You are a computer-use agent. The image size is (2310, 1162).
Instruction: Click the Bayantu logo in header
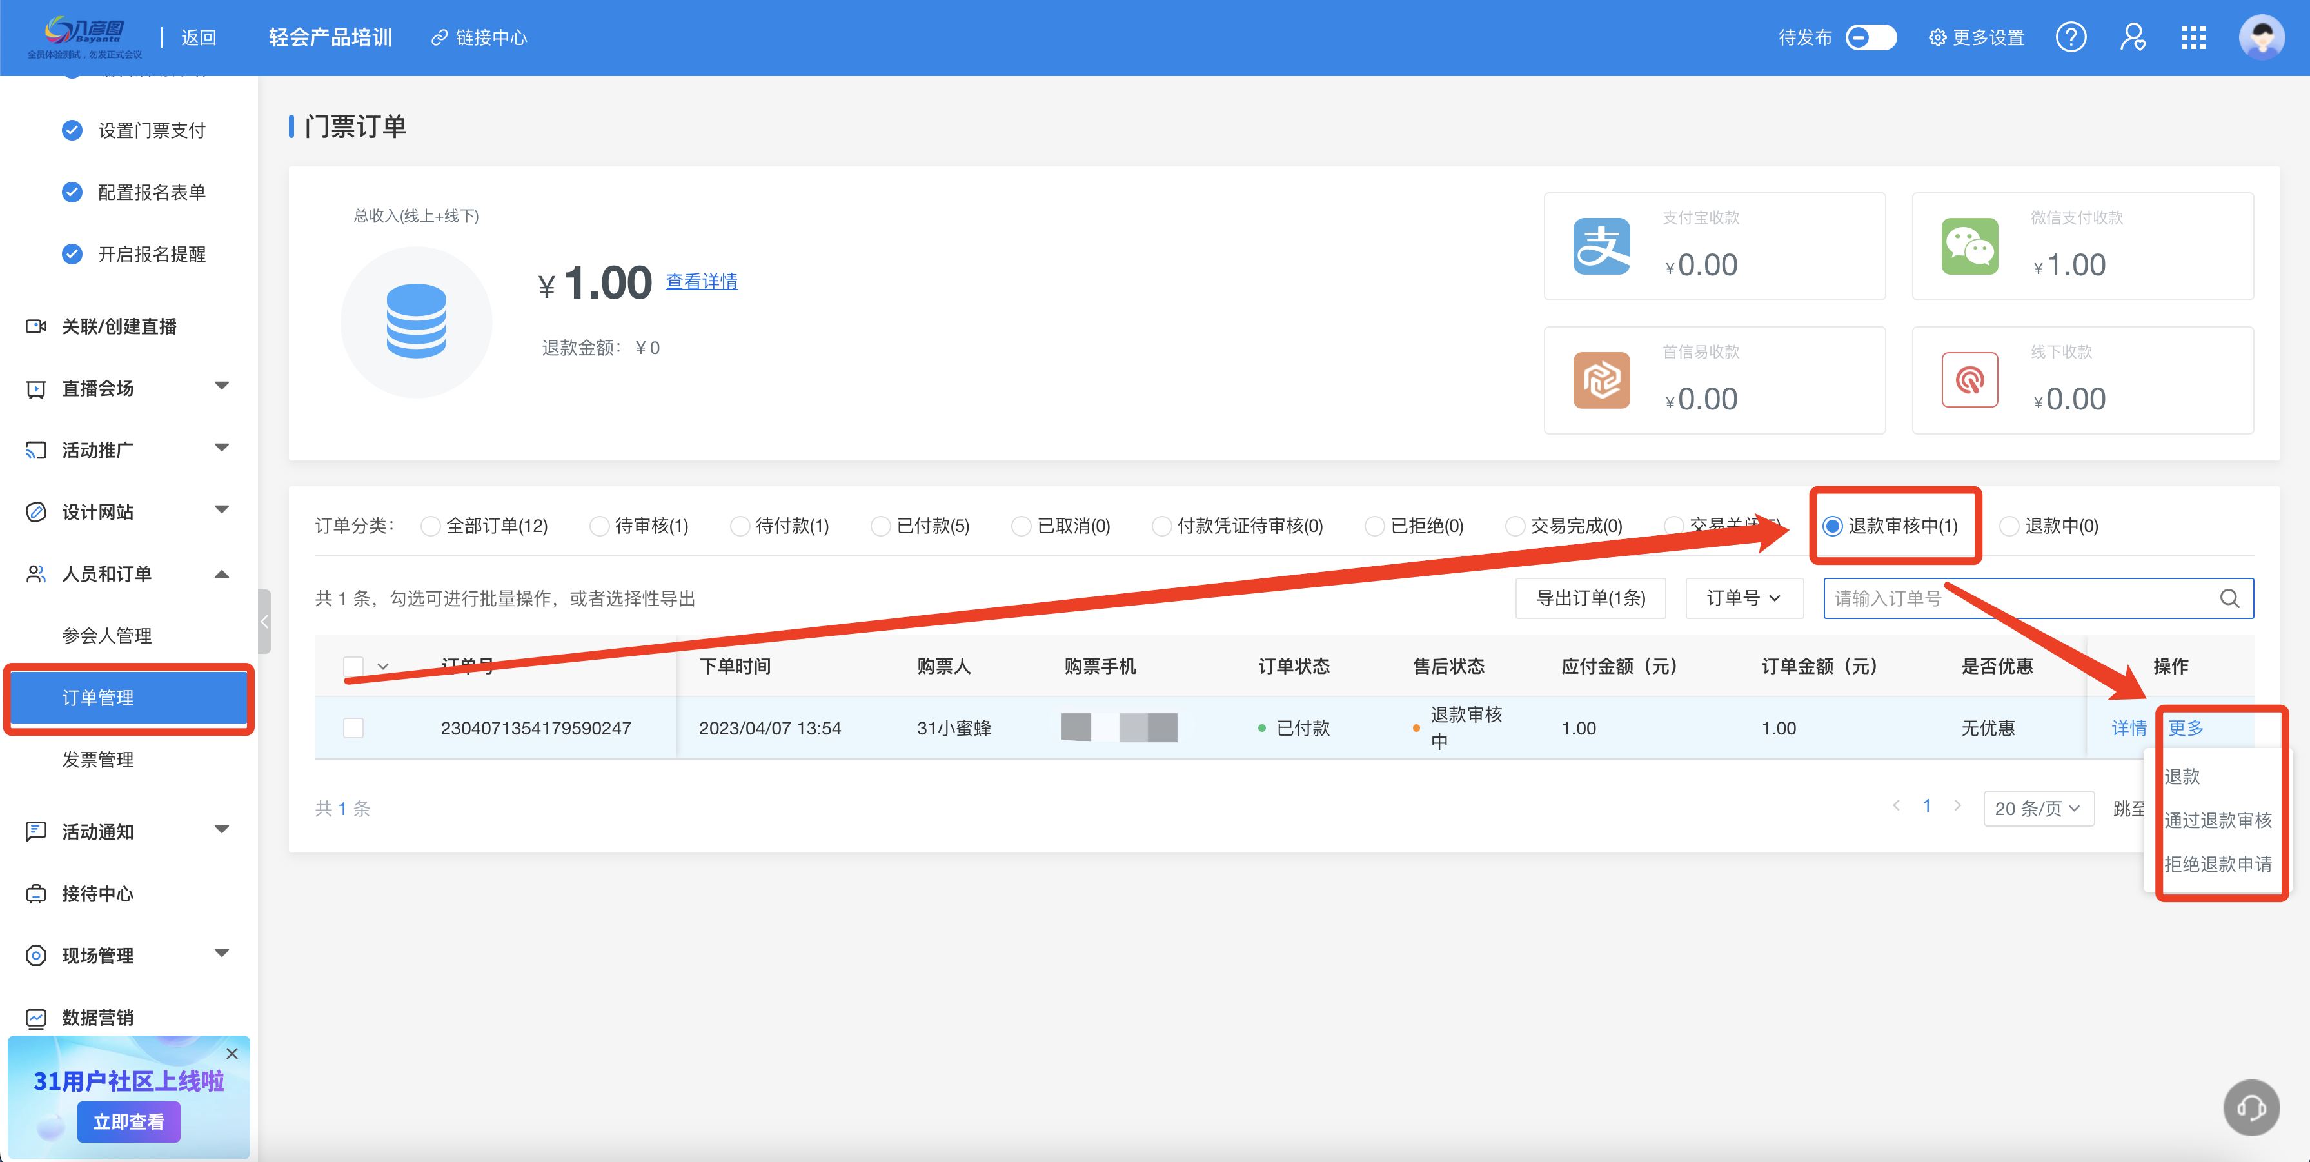84,37
